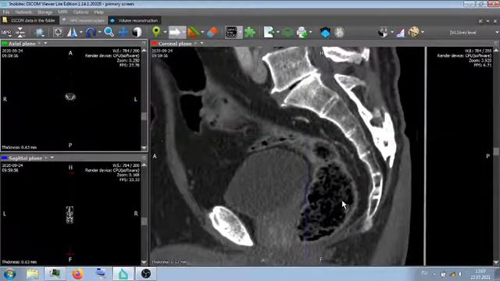
Task: Open the MPR menu
Action: point(62,12)
